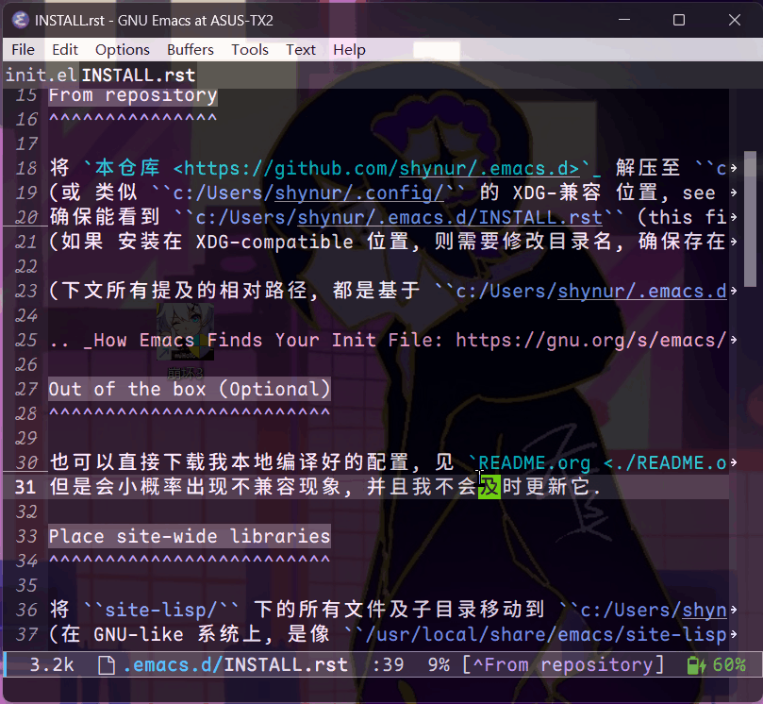Image resolution: width=763 pixels, height=704 pixels.
Task: Open the Text menu
Action: click(301, 50)
